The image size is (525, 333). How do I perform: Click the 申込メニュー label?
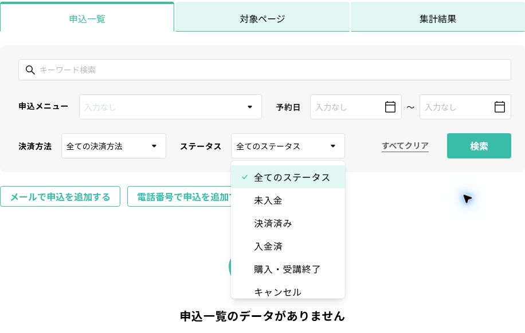pos(43,106)
